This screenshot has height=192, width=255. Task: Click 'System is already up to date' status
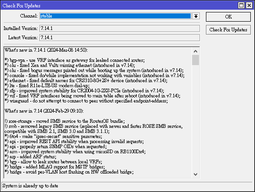[30, 186]
